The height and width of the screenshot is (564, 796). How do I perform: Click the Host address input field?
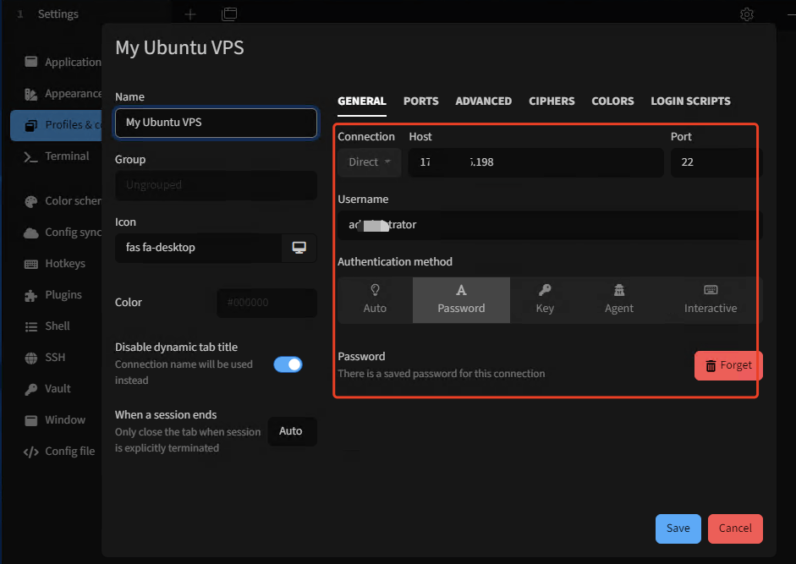[x=536, y=162]
